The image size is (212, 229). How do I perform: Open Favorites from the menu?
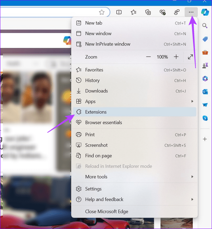[x=135, y=70]
